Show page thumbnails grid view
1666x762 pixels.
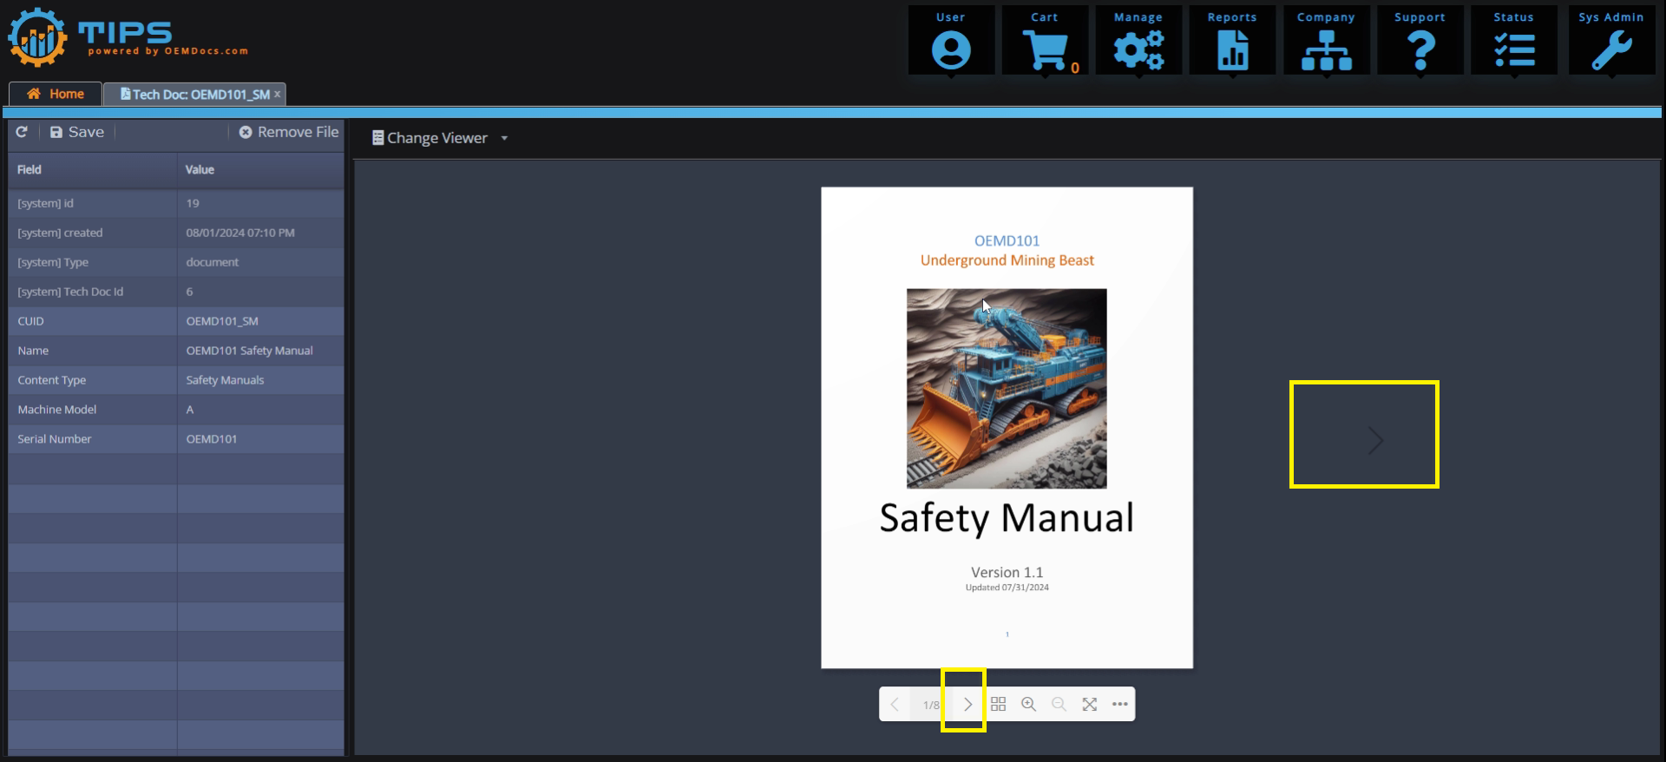[x=998, y=704]
